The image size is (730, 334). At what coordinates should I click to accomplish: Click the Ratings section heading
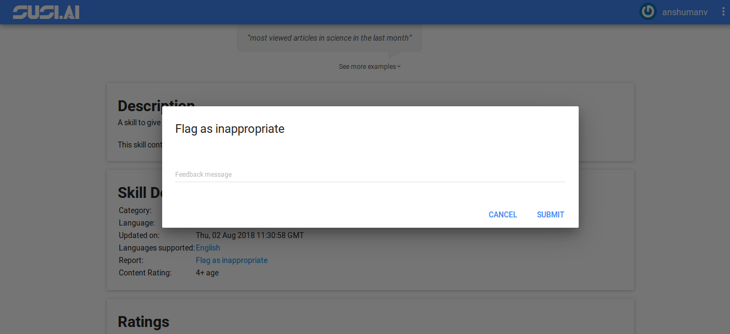tap(143, 322)
